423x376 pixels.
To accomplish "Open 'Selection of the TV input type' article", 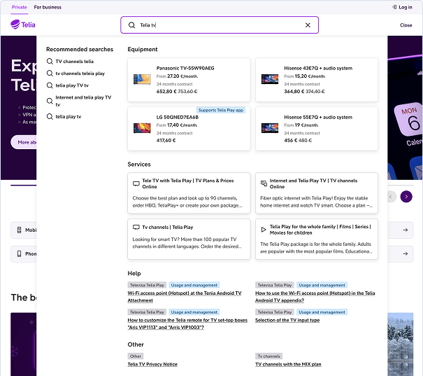I will (x=287, y=320).
